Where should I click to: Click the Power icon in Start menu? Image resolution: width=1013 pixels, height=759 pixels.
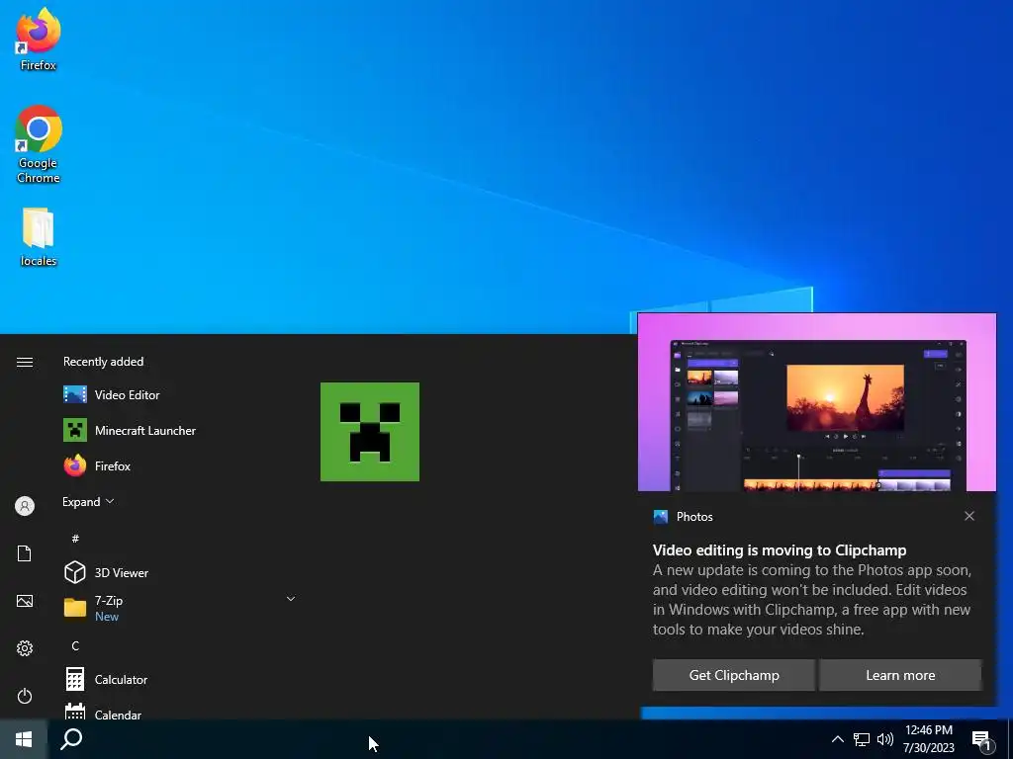[25, 696]
